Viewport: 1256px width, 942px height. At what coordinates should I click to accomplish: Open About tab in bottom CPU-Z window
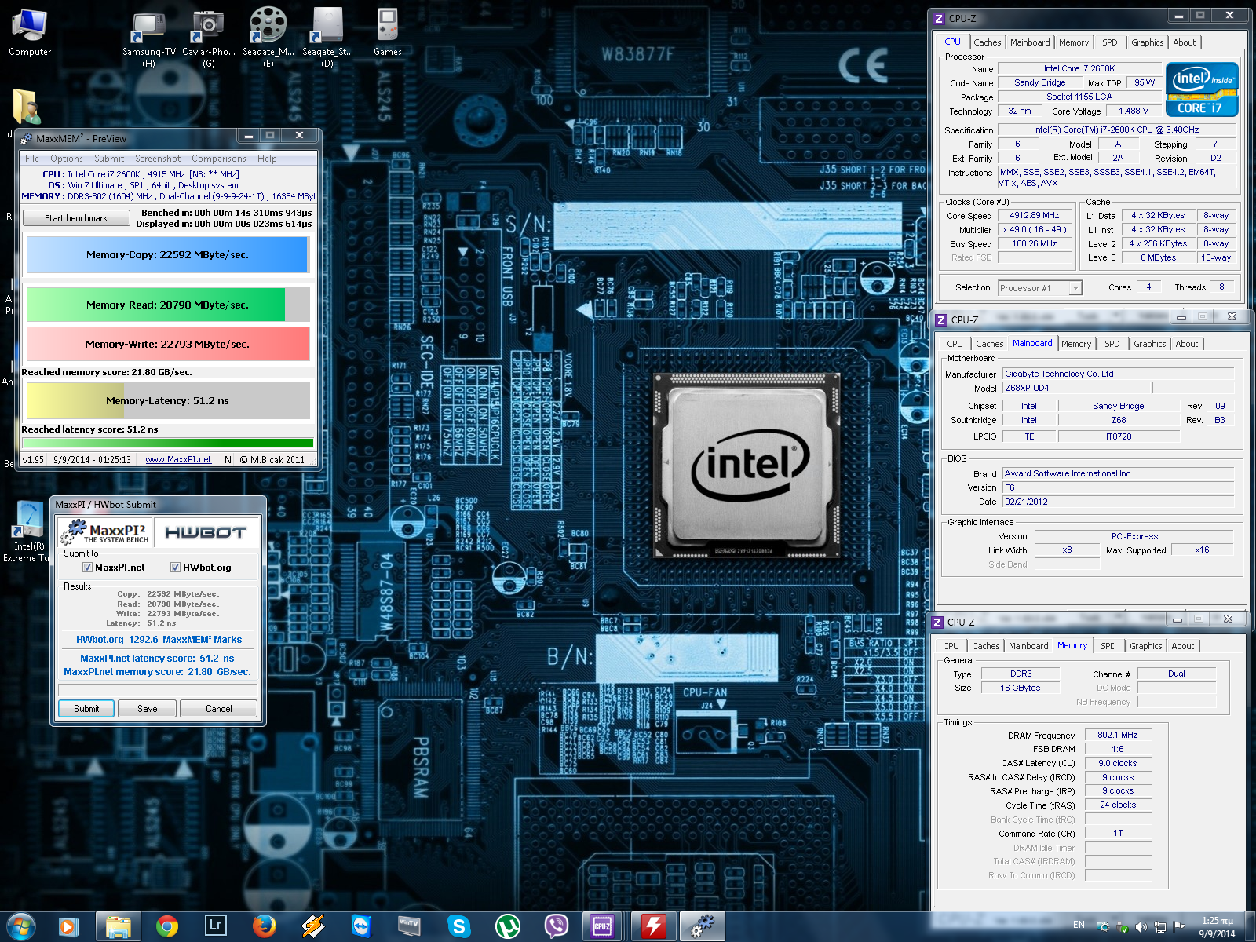1182,646
